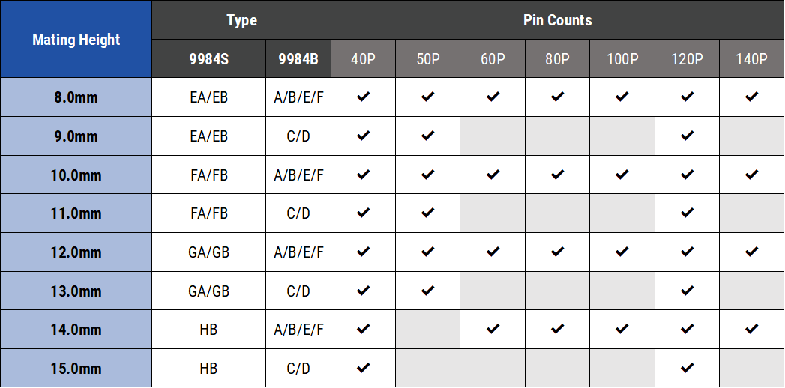
Task: Click the GA/GB cell in 12.0mm row
Action: pos(208,252)
